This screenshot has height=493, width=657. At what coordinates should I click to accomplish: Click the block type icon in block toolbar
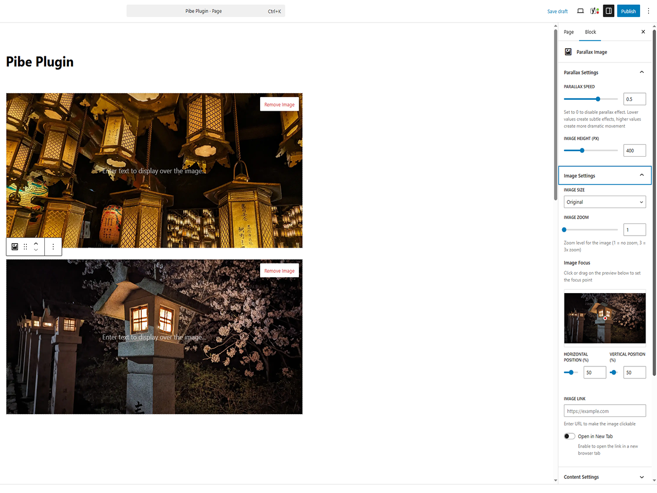(15, 246)
